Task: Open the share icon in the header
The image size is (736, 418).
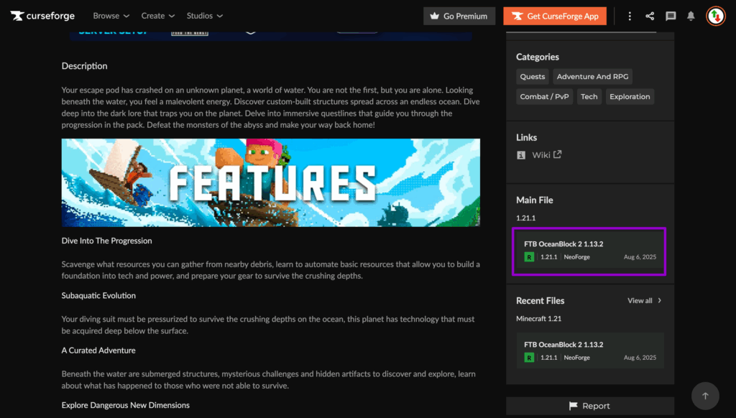Action: (x=650, y=15)
